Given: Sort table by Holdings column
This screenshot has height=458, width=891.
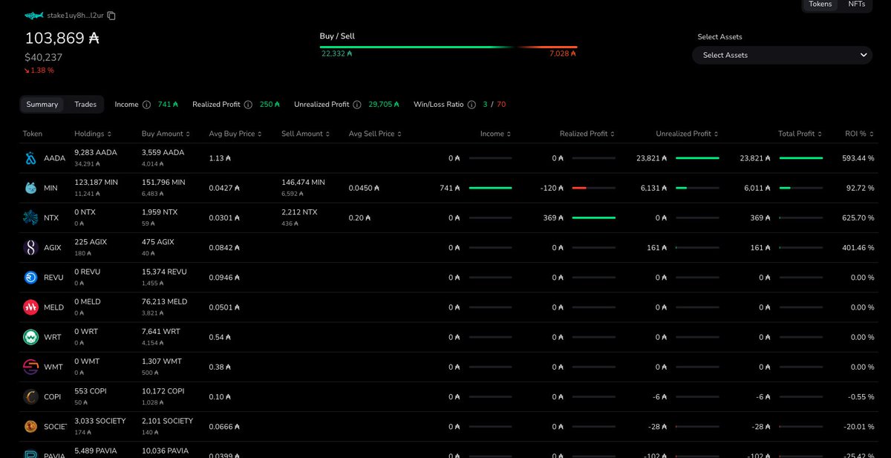Looking at the screenshot, I should [93, 134].
